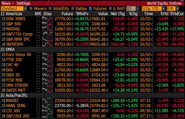The width and height of the screenshot is (185, 119).
Task: Toggle RMI checkbox for S&P 500
Action: [x=38, y=24]
